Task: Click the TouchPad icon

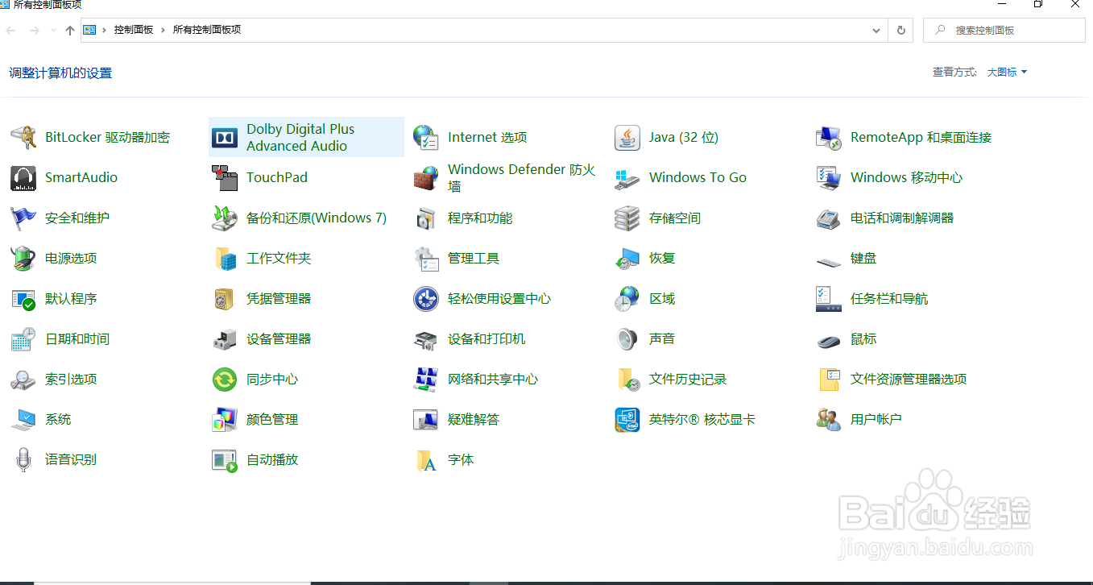Action: coord(225,178)
